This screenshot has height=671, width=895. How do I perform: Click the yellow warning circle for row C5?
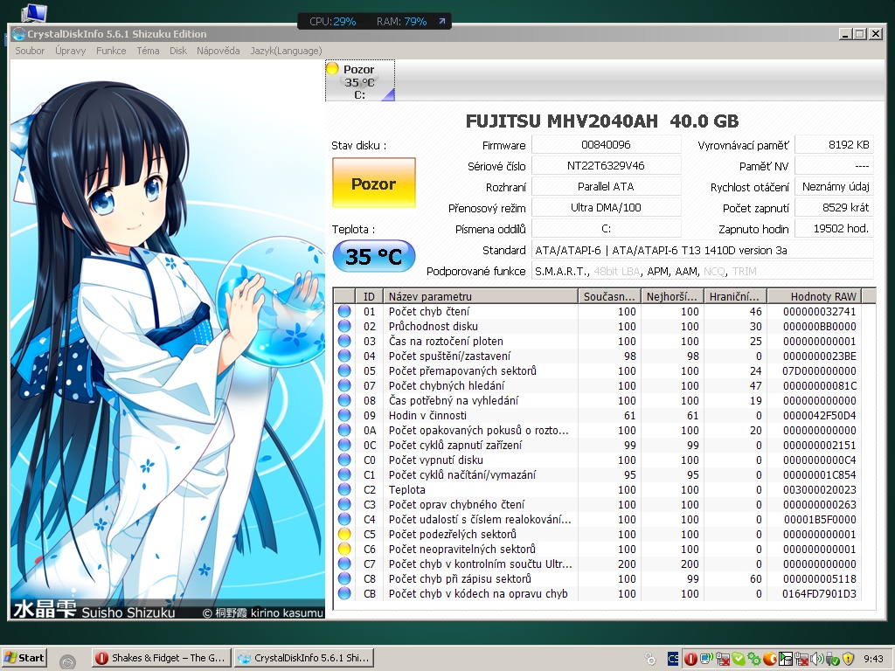point(344,534)
